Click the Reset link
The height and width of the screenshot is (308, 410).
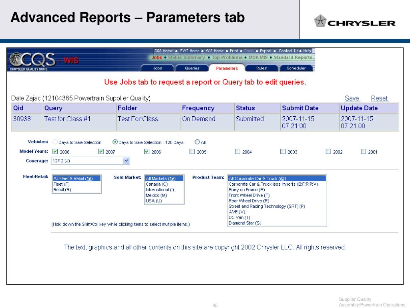point(380,98)
